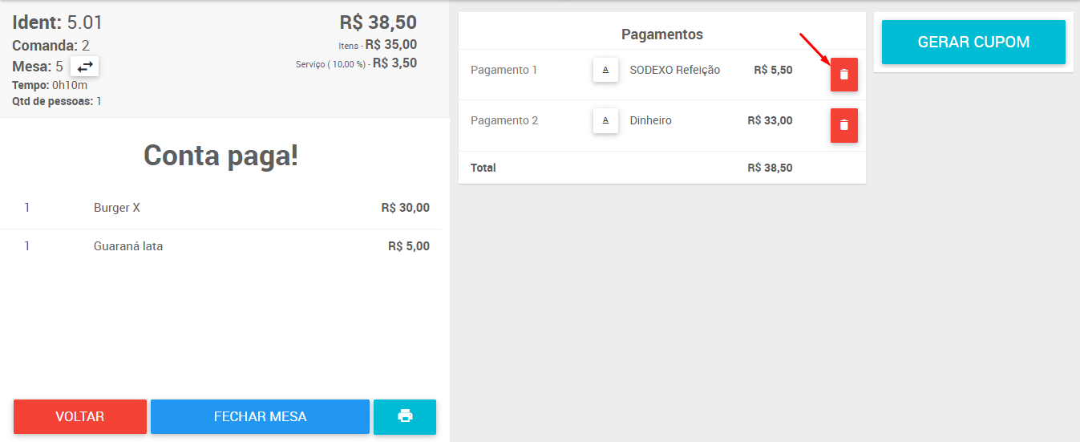Image resolution: width=1080 pixels, height=442 pixels.
Task: Click the Pagamentos panel heading
Action: (662, 34)
